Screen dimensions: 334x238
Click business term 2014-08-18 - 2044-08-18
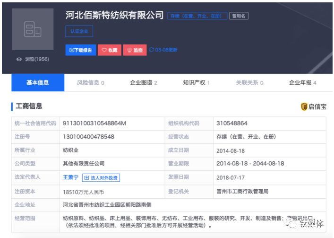click(250, 164)
